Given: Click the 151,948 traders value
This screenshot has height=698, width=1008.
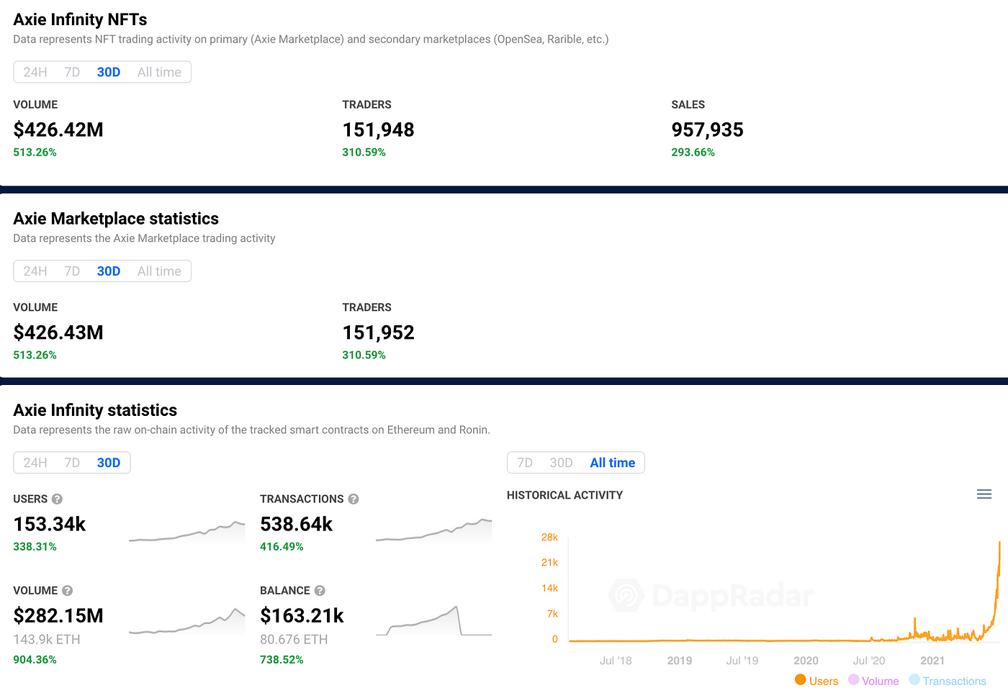Looking at the screenshot, I should (x=378, y=130).
